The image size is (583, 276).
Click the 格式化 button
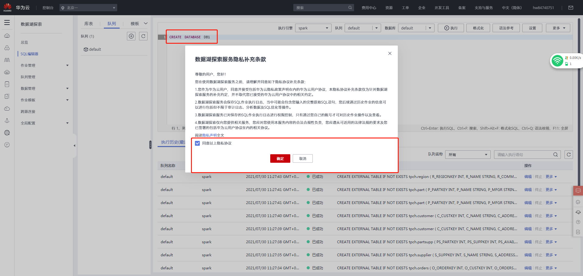pyautogui.click(x=478, y=28)
